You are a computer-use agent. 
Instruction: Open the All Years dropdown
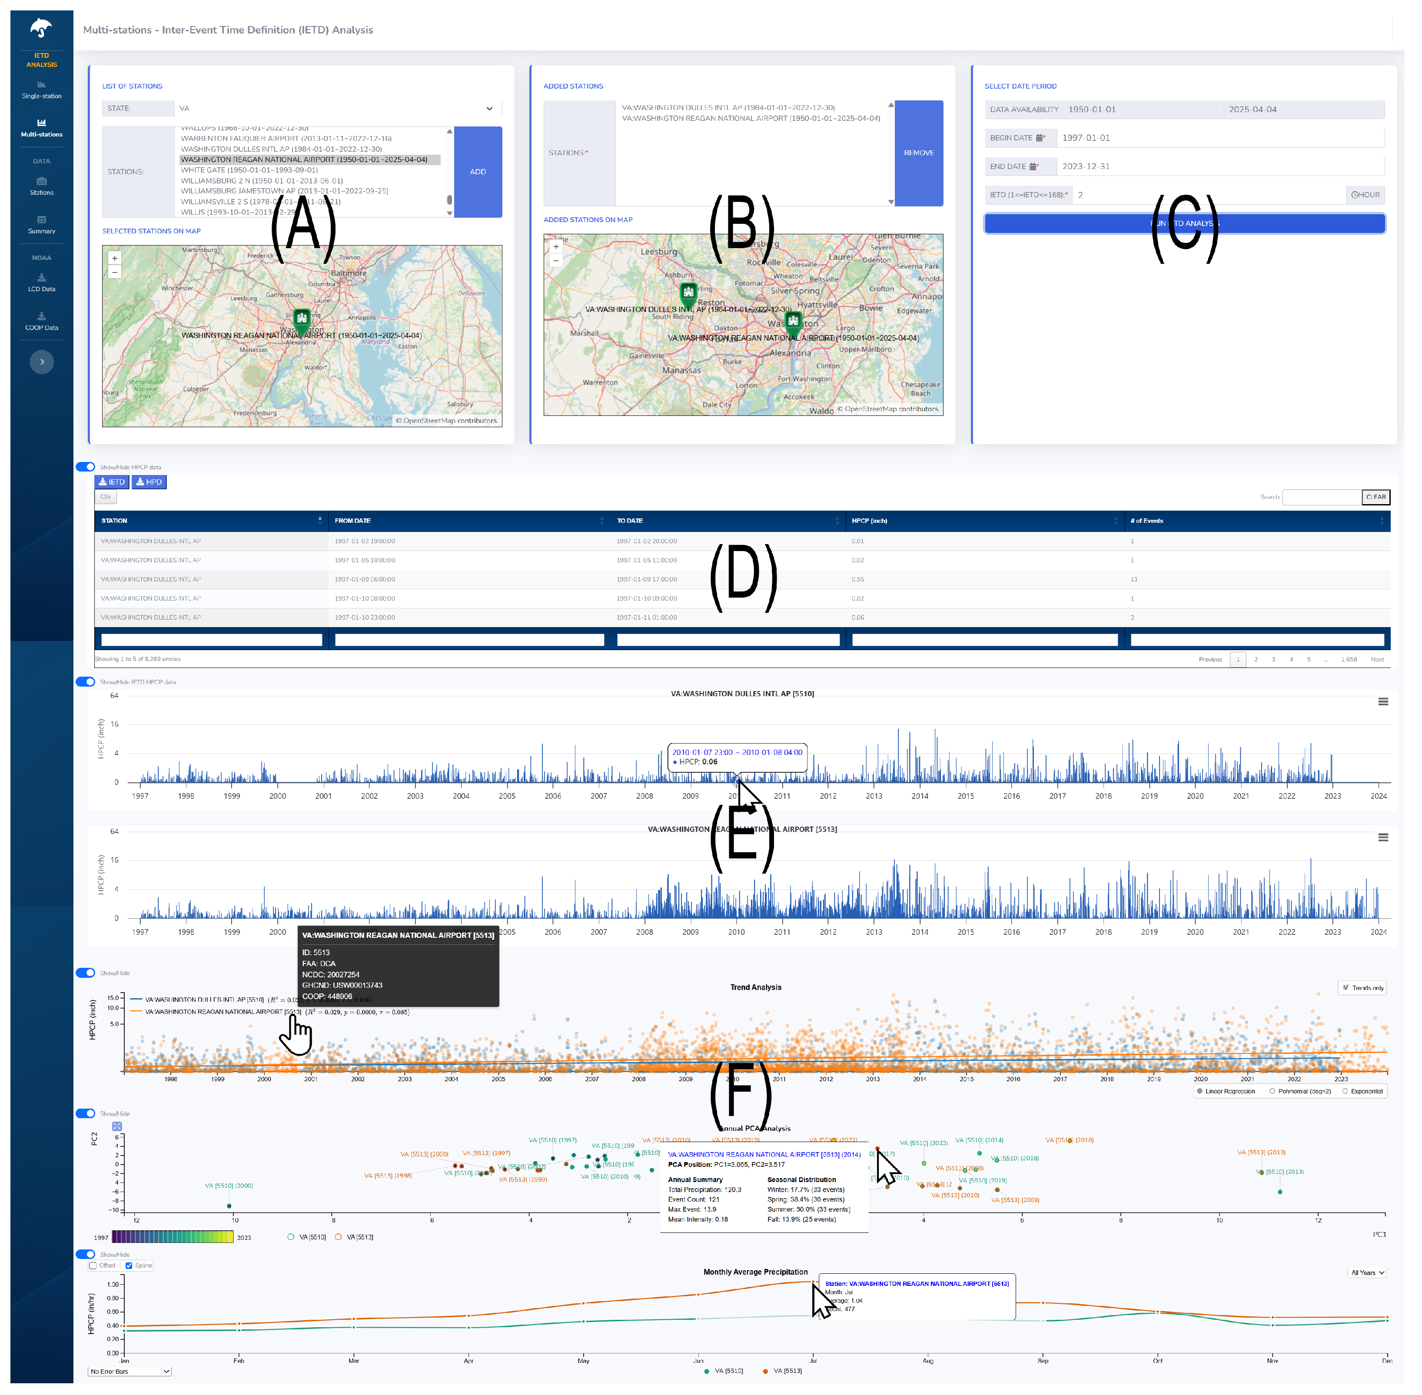click(1367, 1272)
